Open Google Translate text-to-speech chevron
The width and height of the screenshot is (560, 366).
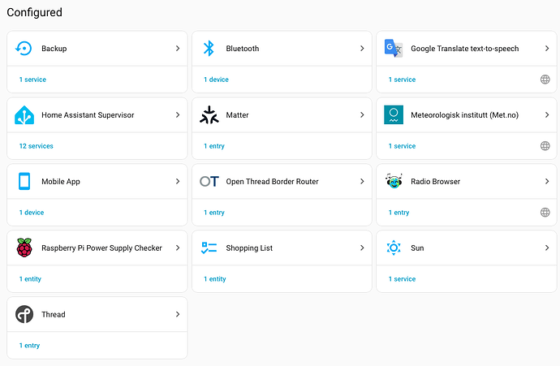click(x=547, y=48)
